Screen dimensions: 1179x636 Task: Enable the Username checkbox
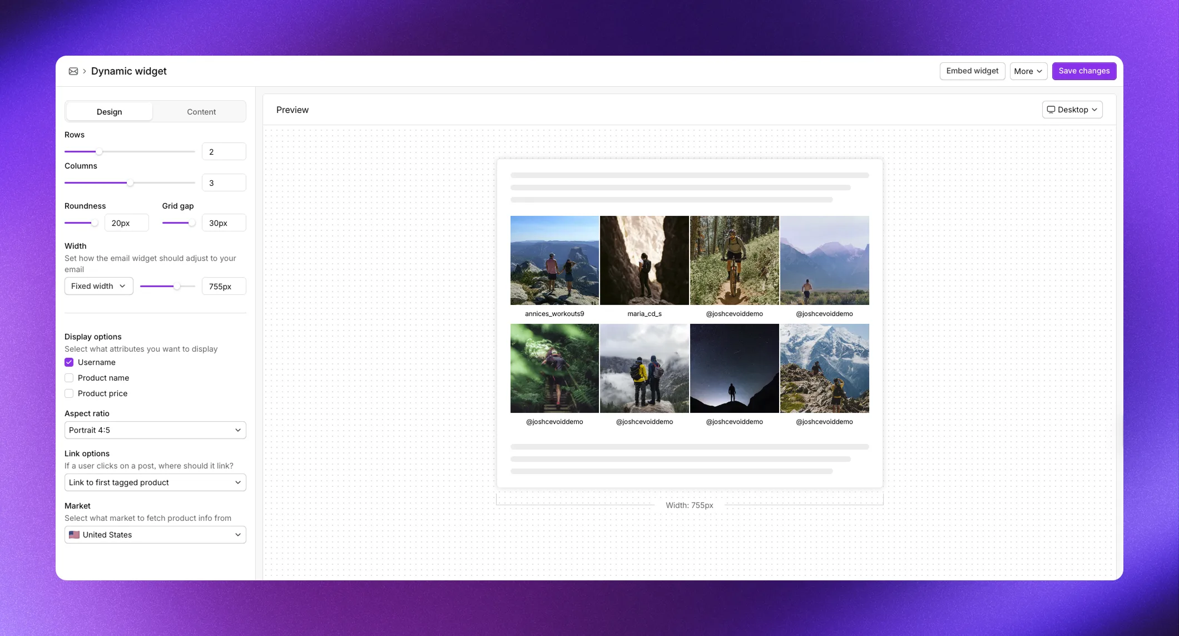coord(69,362)
